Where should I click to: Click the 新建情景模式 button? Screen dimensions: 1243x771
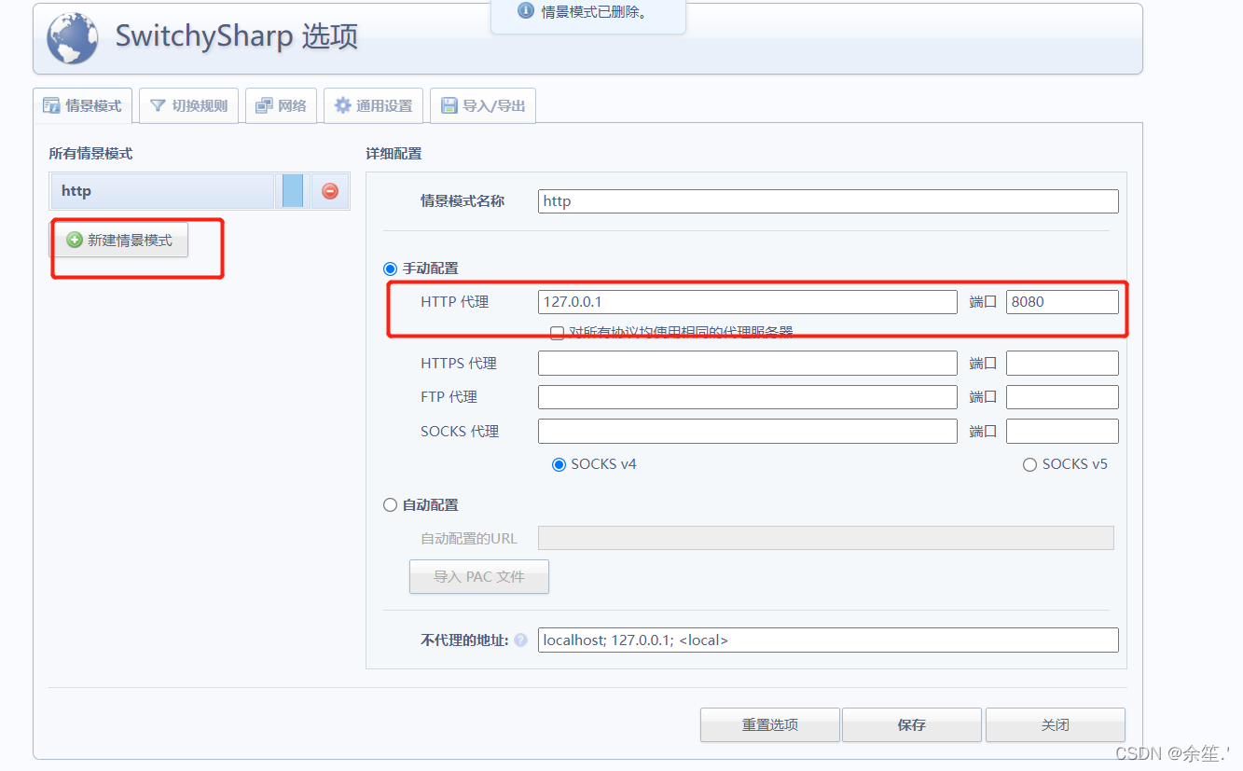click(x=119, y=241)
